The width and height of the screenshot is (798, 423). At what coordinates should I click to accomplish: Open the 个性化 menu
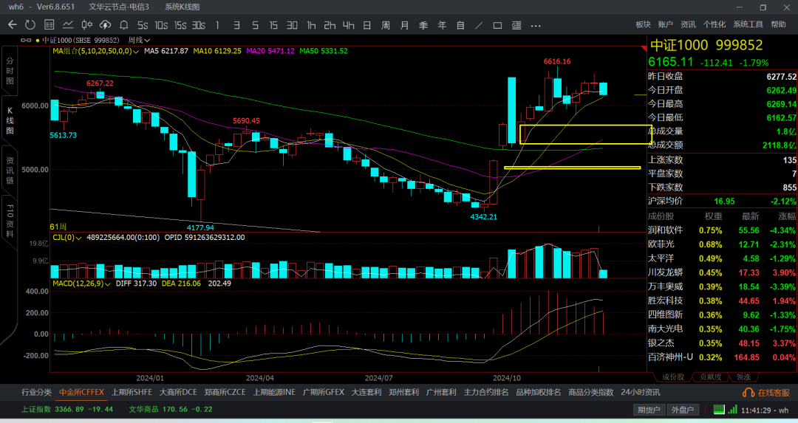pyautogui.click(x=714, y=24)
